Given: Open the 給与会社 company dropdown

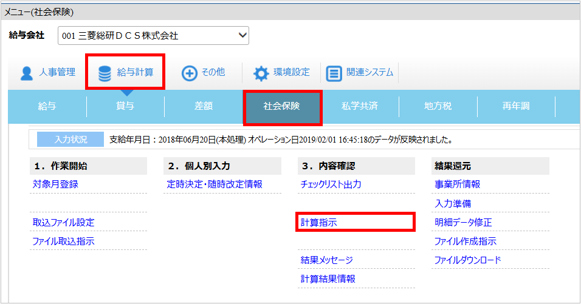Looking at the screenshot, I should [x=153, y=36].
